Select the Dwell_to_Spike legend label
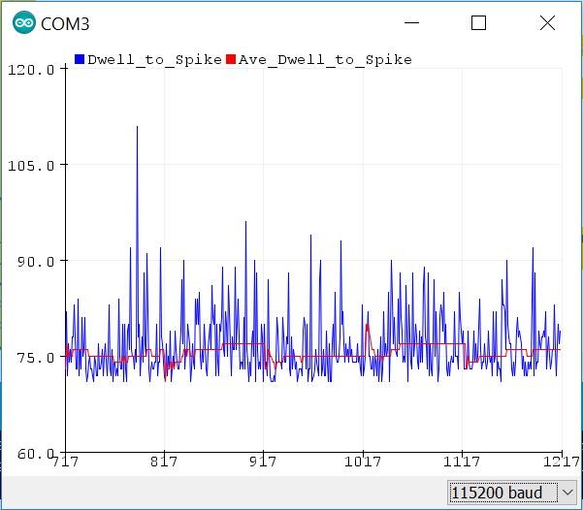Screen dimensions: 583x510 154,59
